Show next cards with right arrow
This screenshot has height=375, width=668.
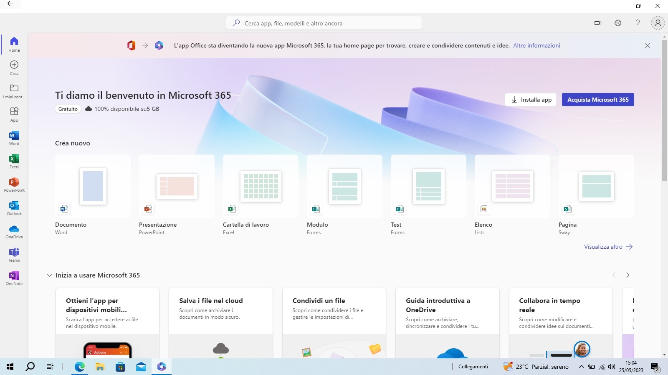point(628,275)
